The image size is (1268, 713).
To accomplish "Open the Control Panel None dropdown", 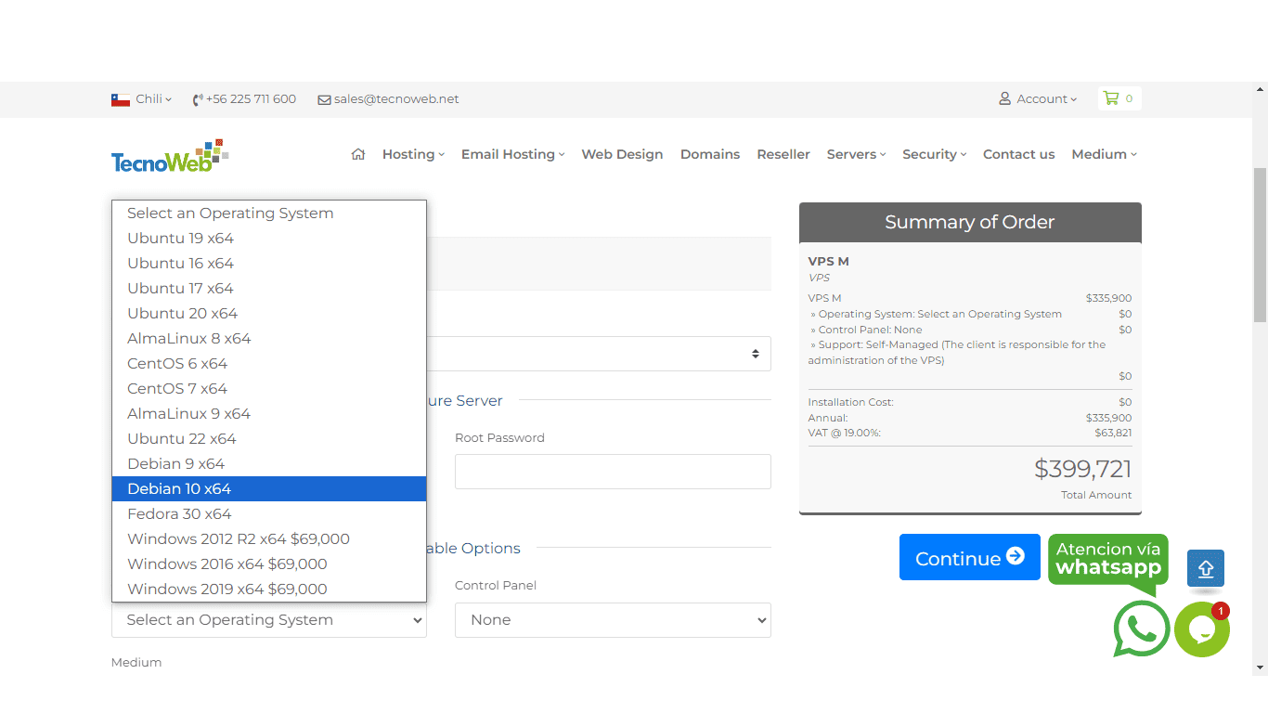I will pyautogui.click(x=613, y=620).
